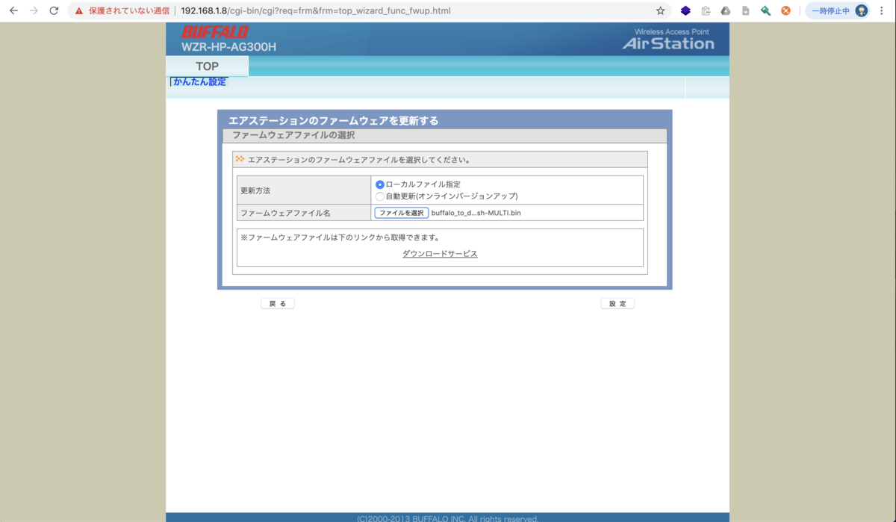
Task: Open the gray document-arrow extension icon
Action: point(745,11)
